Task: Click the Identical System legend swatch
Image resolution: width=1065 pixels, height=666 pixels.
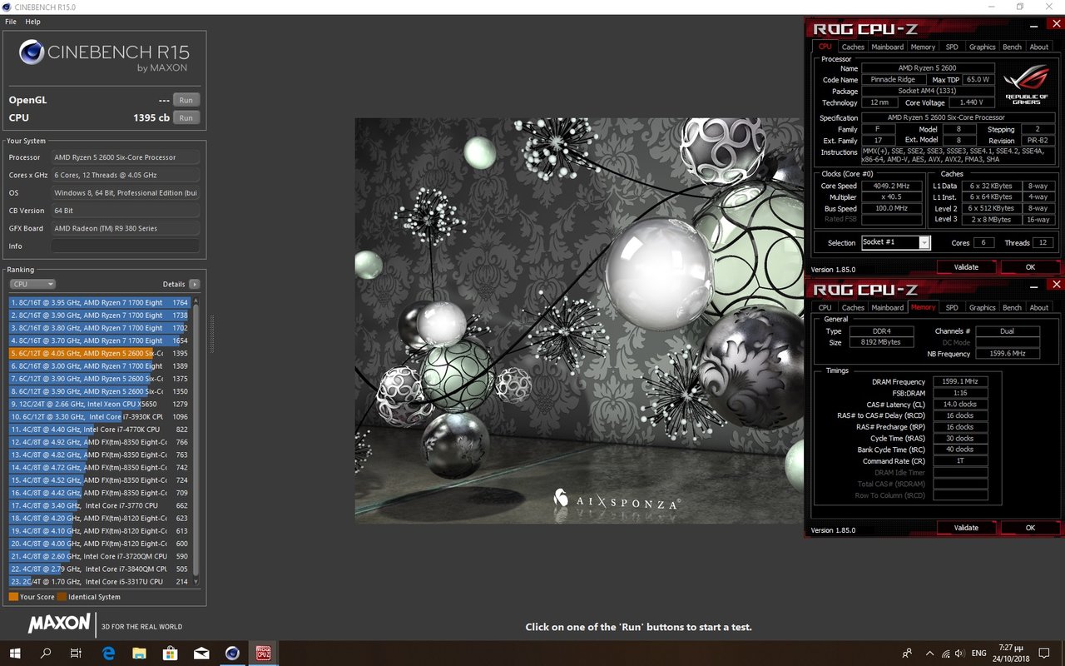Action: click(62, 597)
